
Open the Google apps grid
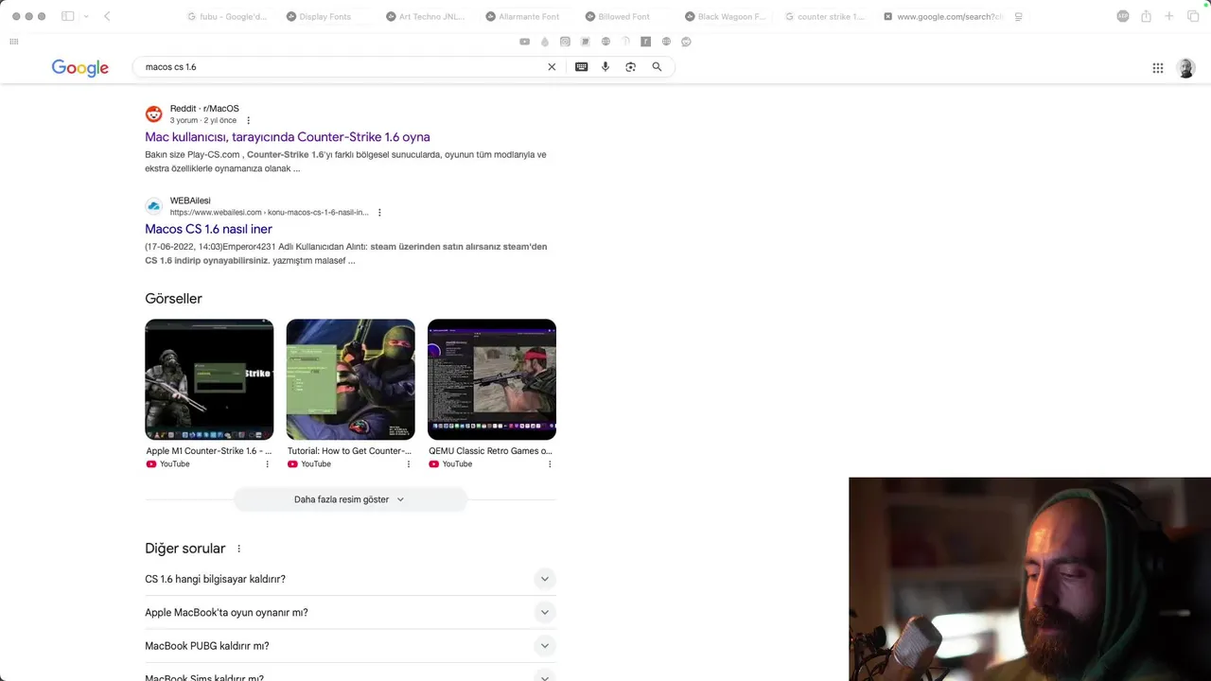coord(1158,68)
